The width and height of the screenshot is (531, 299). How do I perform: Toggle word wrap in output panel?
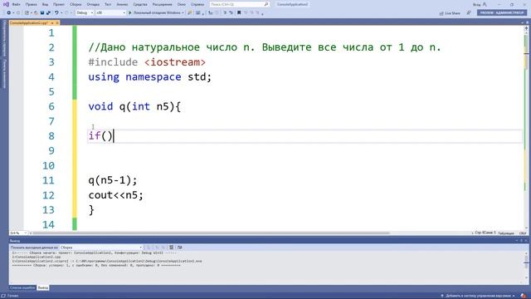tap(179, 248)
